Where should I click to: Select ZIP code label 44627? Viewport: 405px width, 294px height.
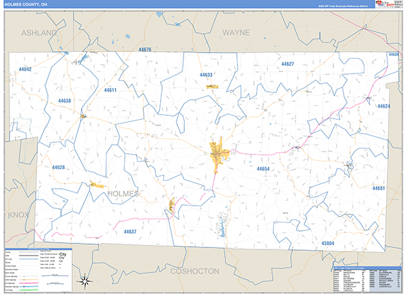tap(288, 64)
